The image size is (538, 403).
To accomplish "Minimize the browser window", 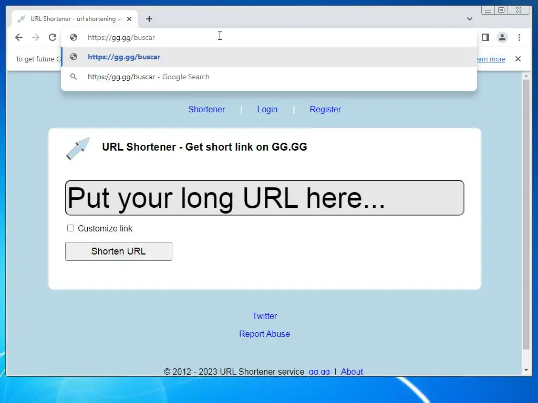I will pyautogui.click(x=488, y=10).
